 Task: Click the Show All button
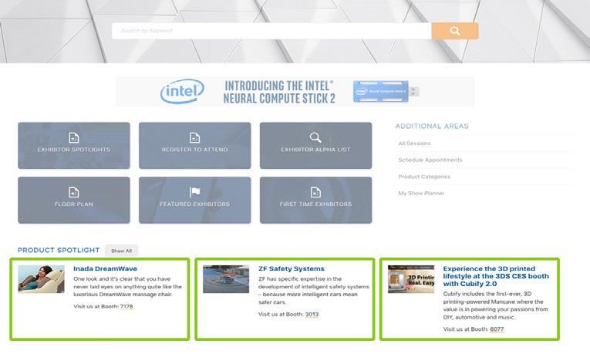(122, 251)
